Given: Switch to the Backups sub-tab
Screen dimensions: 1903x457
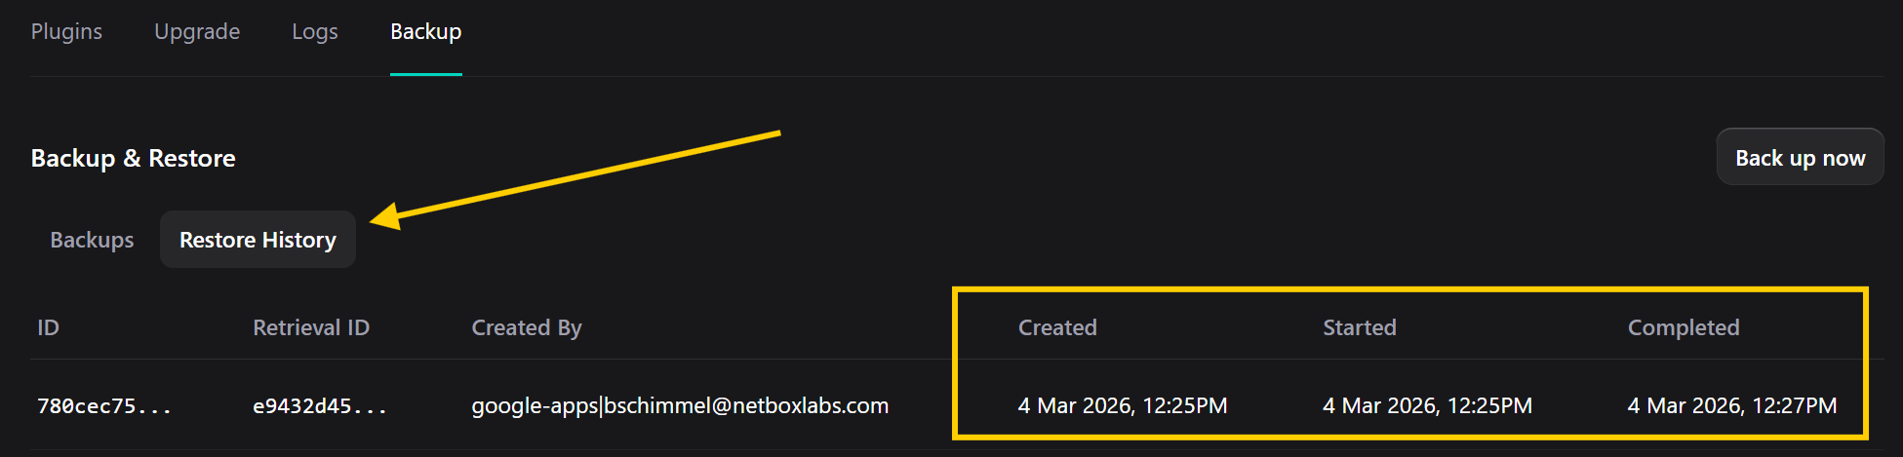Looking at the screenshot, I should (93, 240).
